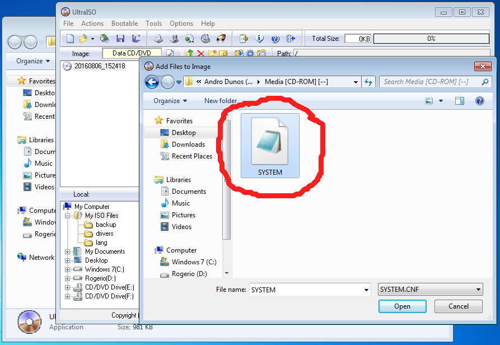
Task: Select the SYSTEM file thumbnail
Action: click(270, 146)
